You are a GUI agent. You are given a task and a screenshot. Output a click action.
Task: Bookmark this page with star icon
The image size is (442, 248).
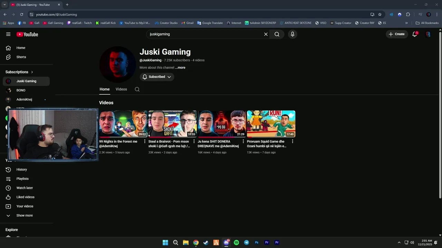[x=380, y=14]
